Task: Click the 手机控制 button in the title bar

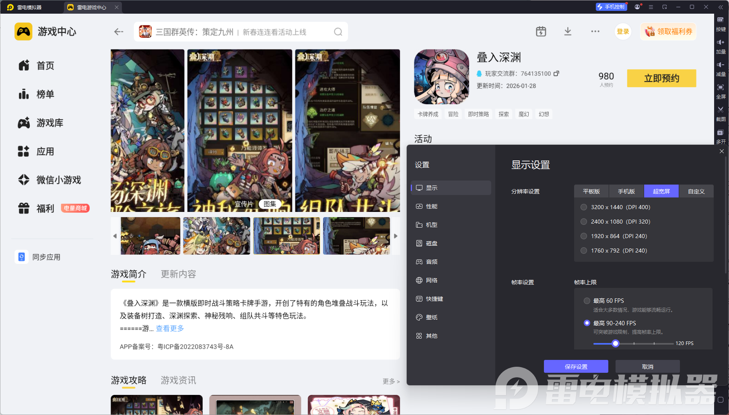Action: (x=611, y=7)
